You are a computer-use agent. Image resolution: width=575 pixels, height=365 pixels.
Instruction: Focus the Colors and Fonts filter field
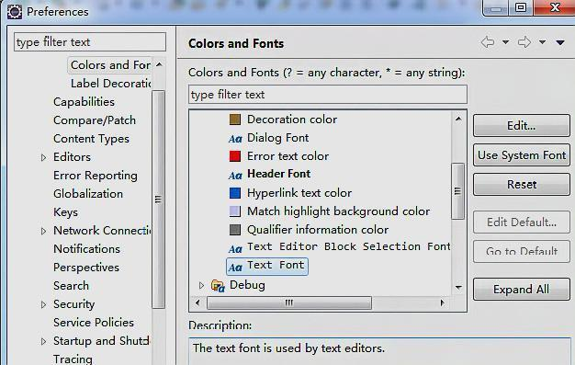(x=328, y=95)
